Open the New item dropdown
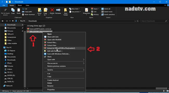169x93 pixels. (x=74, y=9)
